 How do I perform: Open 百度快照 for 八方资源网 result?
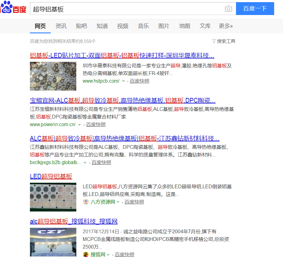coord(134,202)
